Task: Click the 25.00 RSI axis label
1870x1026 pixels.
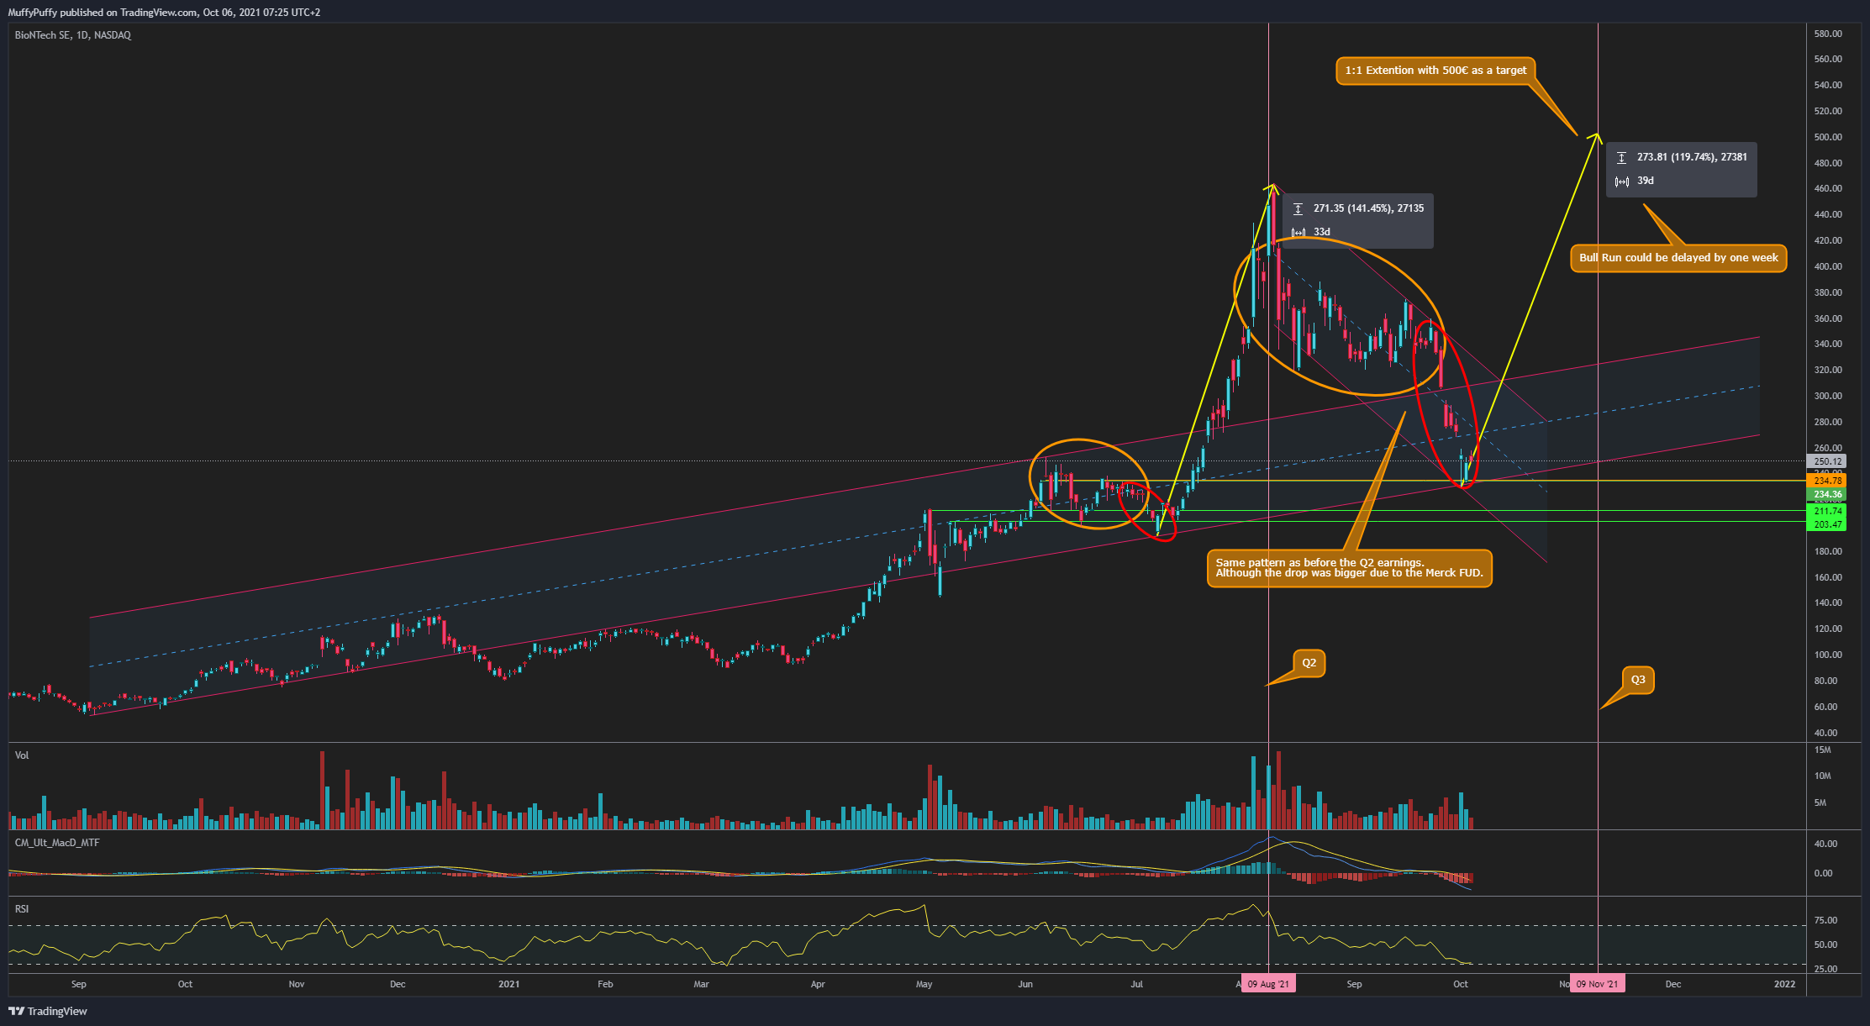Action: (x=1825, y=969)
